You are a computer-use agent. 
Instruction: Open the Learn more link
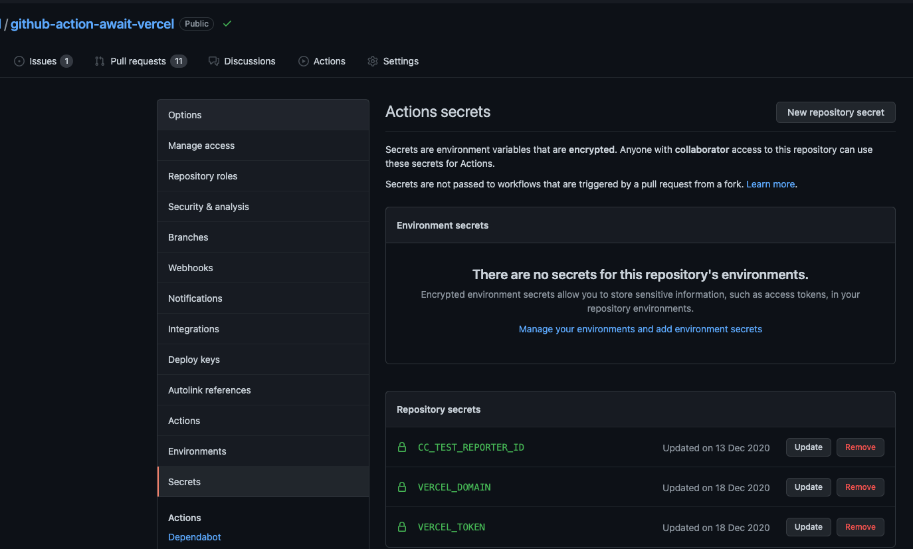770,184
